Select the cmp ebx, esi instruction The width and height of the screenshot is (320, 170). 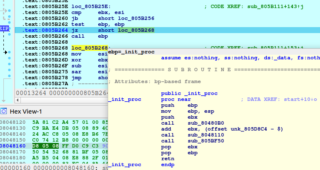[98, 13]
